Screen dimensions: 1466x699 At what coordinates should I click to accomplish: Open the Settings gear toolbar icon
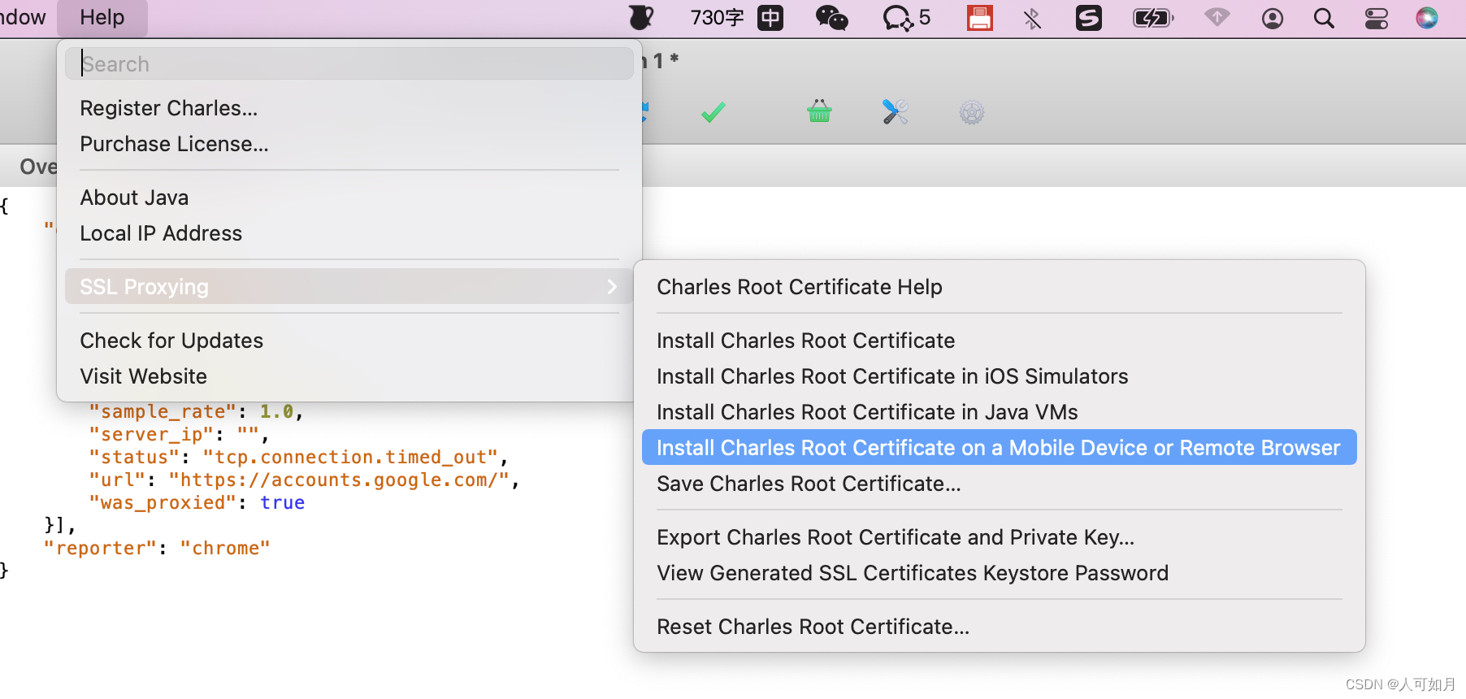(x=971, y=112)
